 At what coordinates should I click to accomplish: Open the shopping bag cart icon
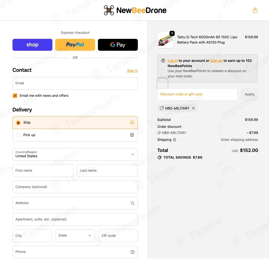pos(255,10)
